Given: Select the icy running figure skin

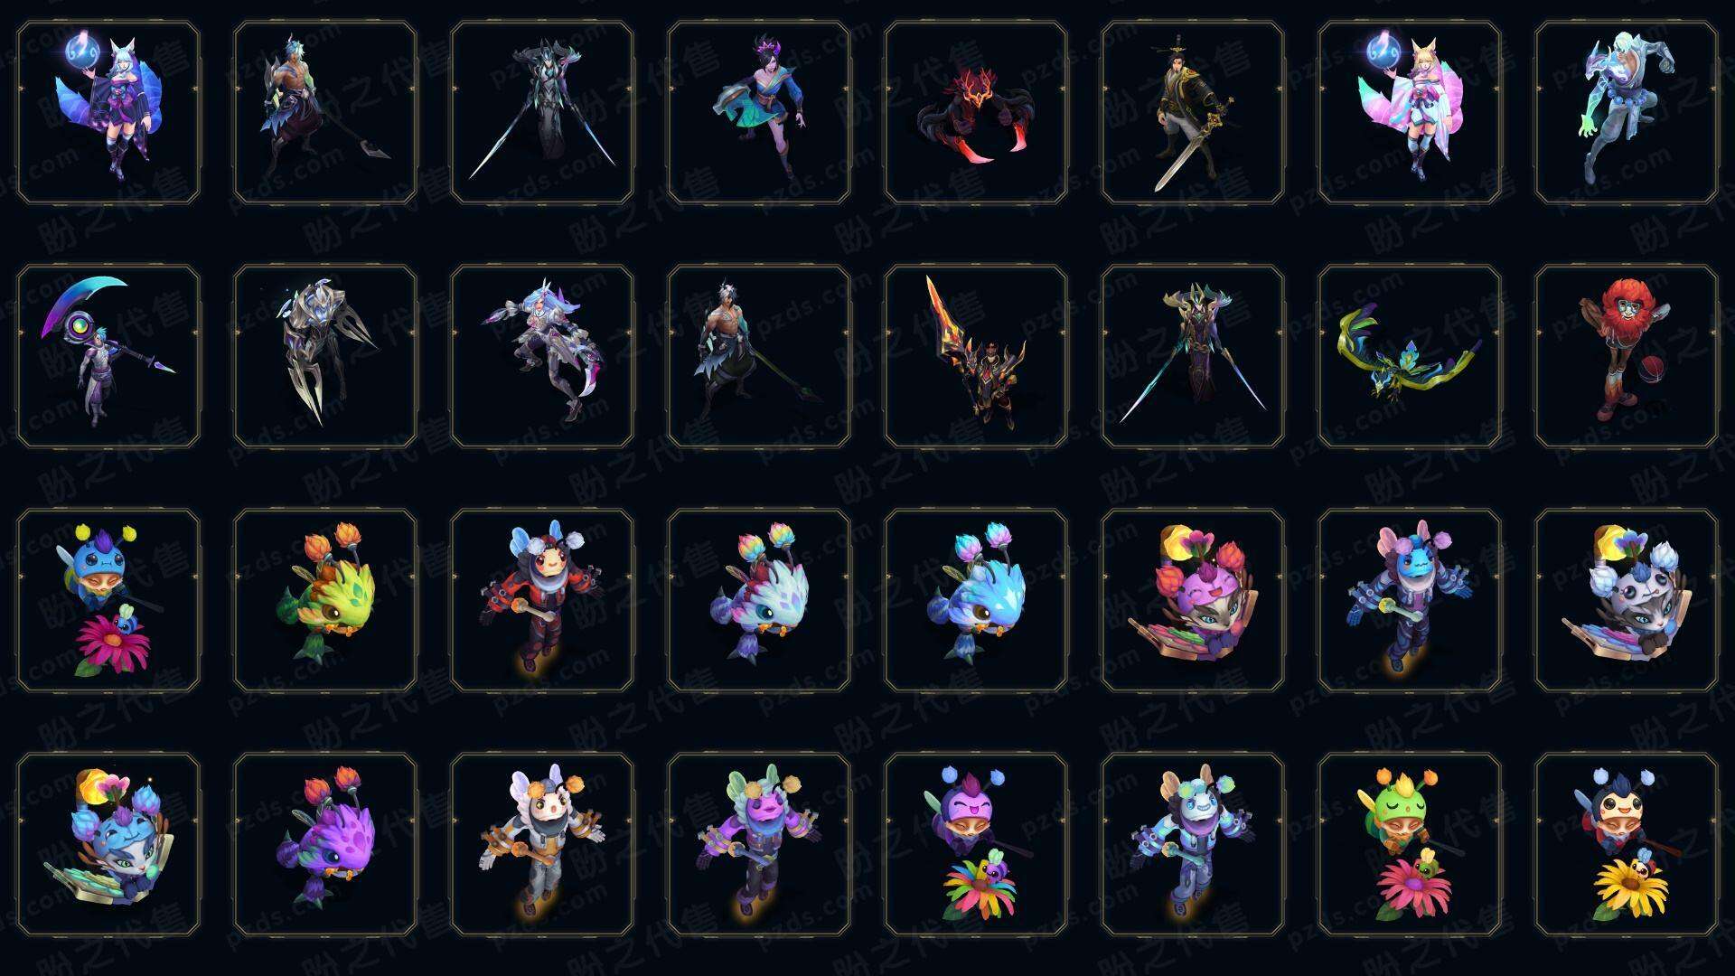Looking at the screenshot, I should (x=1627, y=113).
